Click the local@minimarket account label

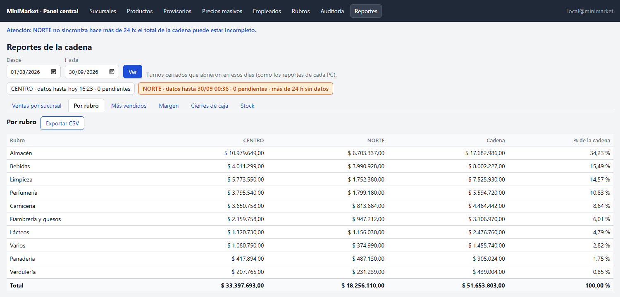tap(590, 11)
